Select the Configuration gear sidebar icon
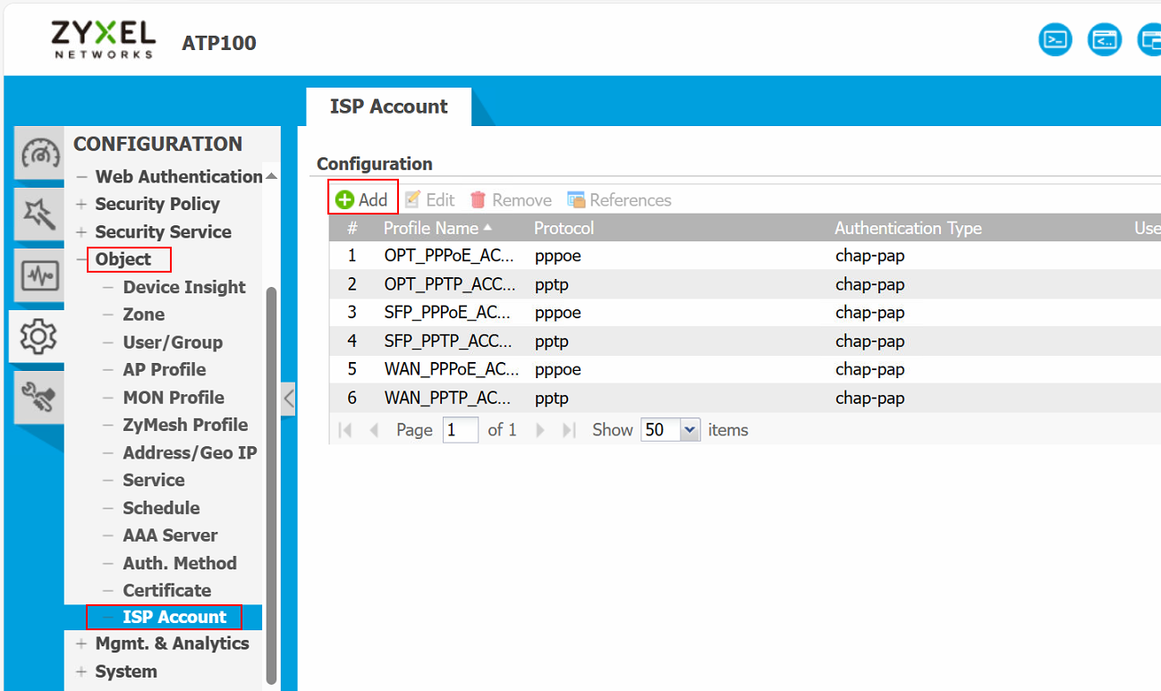1161x691 pixels. pos(38,335)
